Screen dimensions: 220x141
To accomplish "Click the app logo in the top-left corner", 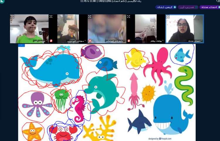I will click(2, 1).
